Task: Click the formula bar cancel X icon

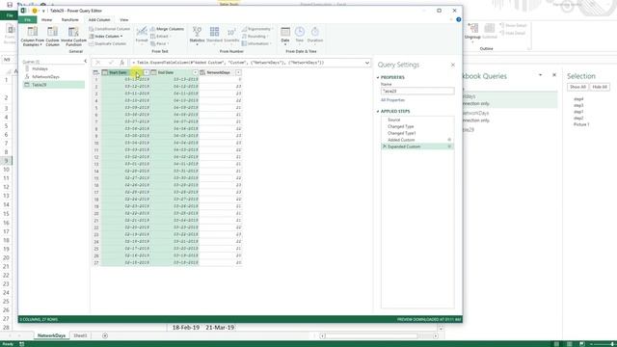Action: [x=98, y=63]
